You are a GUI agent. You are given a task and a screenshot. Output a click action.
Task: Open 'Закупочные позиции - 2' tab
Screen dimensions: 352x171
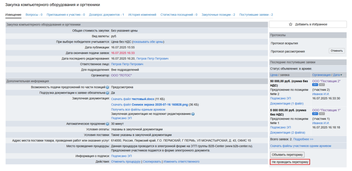pyautogui.click(x=218, y=14)
